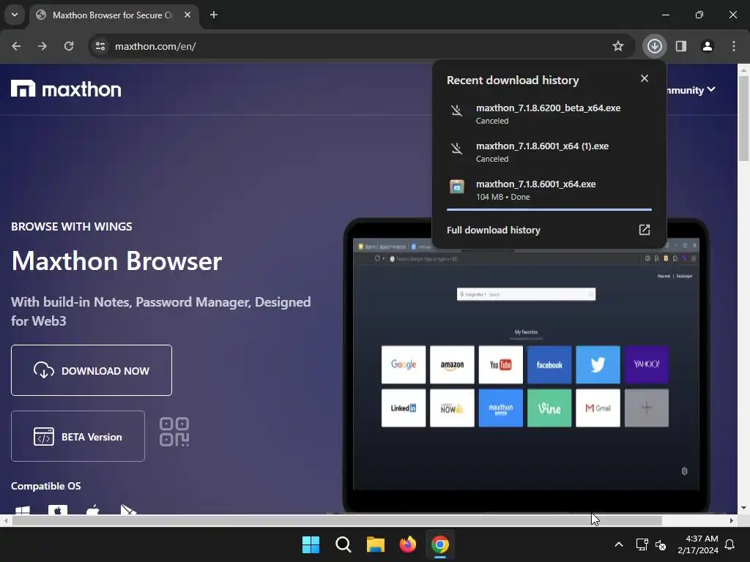Click the open-in-new-tab icon beside Full download history
The width and height of the screenshot is (750, 562).
click(x=645, y=230)
